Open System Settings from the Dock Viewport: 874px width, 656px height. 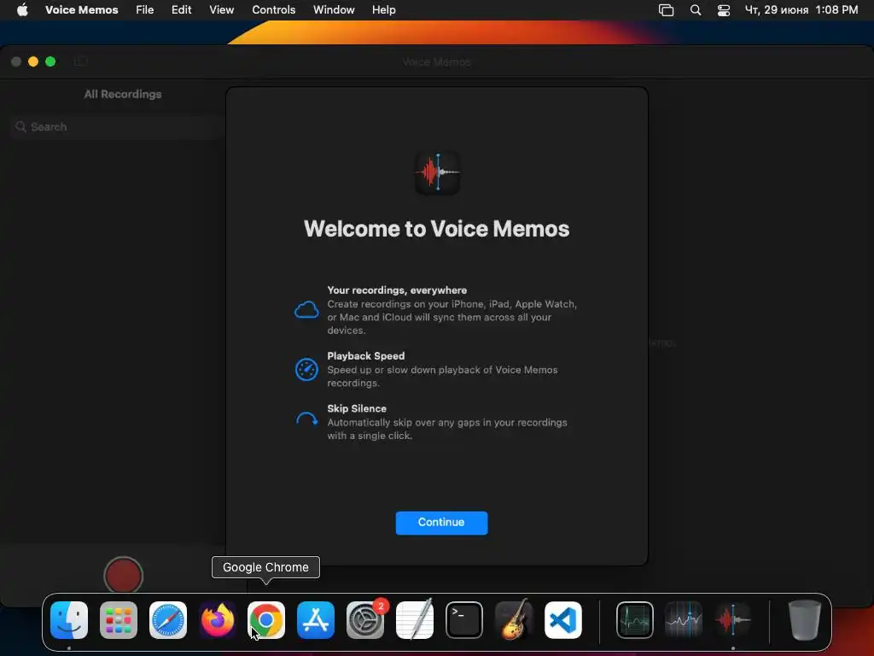tap(365, 620)
